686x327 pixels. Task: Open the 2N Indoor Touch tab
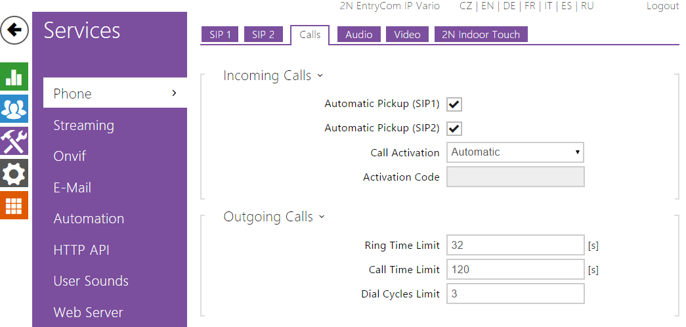[481, 35]
